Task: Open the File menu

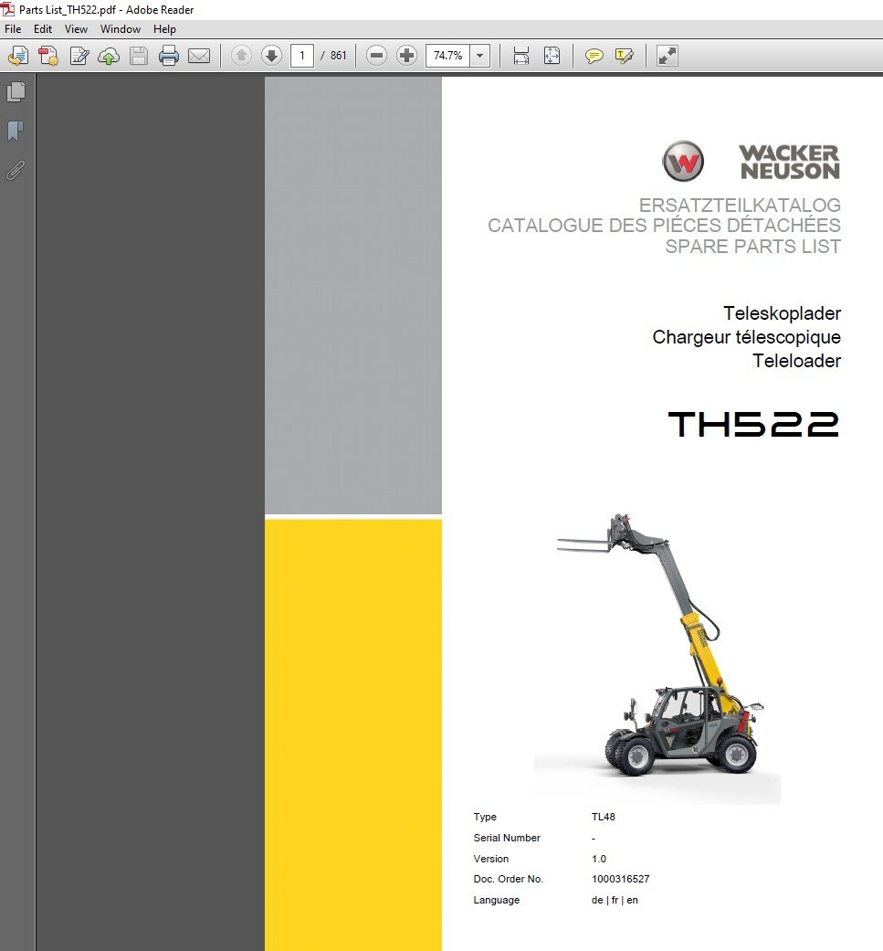Action: pyautogui.click(x=13, y=29)
